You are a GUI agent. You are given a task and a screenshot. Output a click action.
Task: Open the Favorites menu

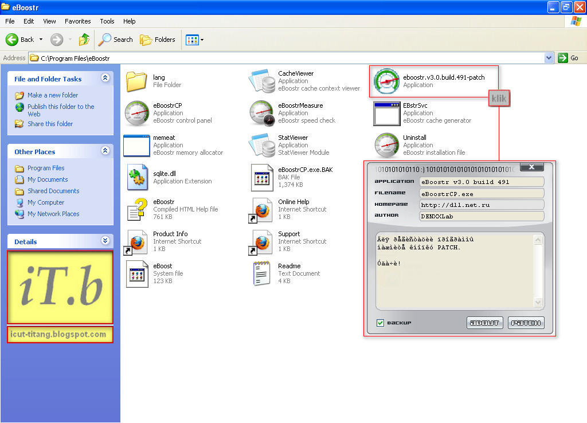click(78, 21)
